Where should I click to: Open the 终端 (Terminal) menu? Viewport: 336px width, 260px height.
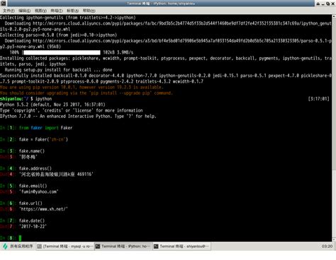(57, 11)
